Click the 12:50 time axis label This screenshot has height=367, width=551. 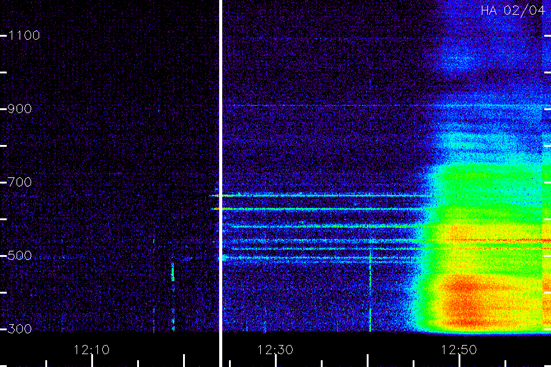click(459, 350)
